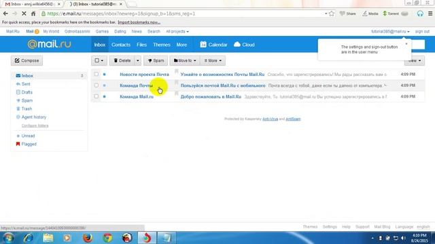Change language via english footer link
The height and width of the screenshot is (244, 435).
coord(423,226)
